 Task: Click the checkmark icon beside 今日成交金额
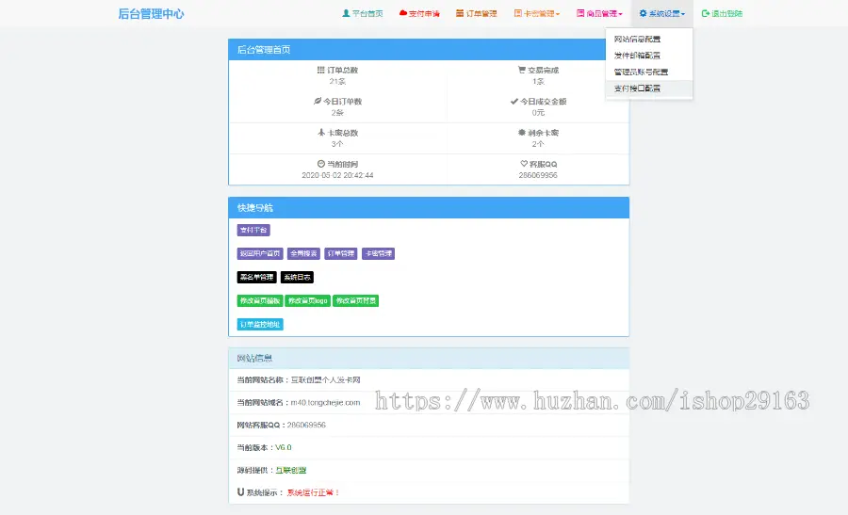click(x=514, y=101)
